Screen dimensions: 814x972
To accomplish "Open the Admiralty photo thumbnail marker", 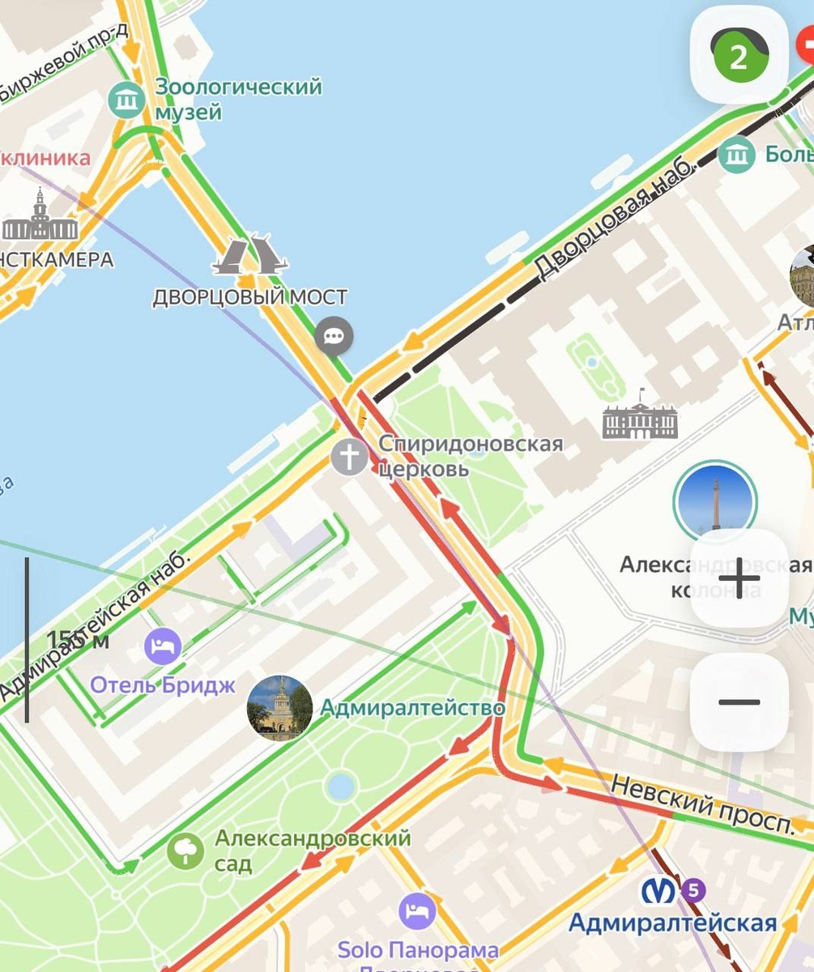I will tap(279, 708).
